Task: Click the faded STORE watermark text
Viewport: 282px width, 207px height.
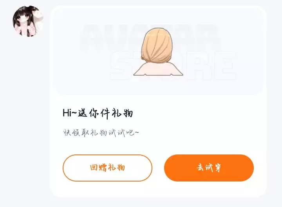Action: point(173,65)
